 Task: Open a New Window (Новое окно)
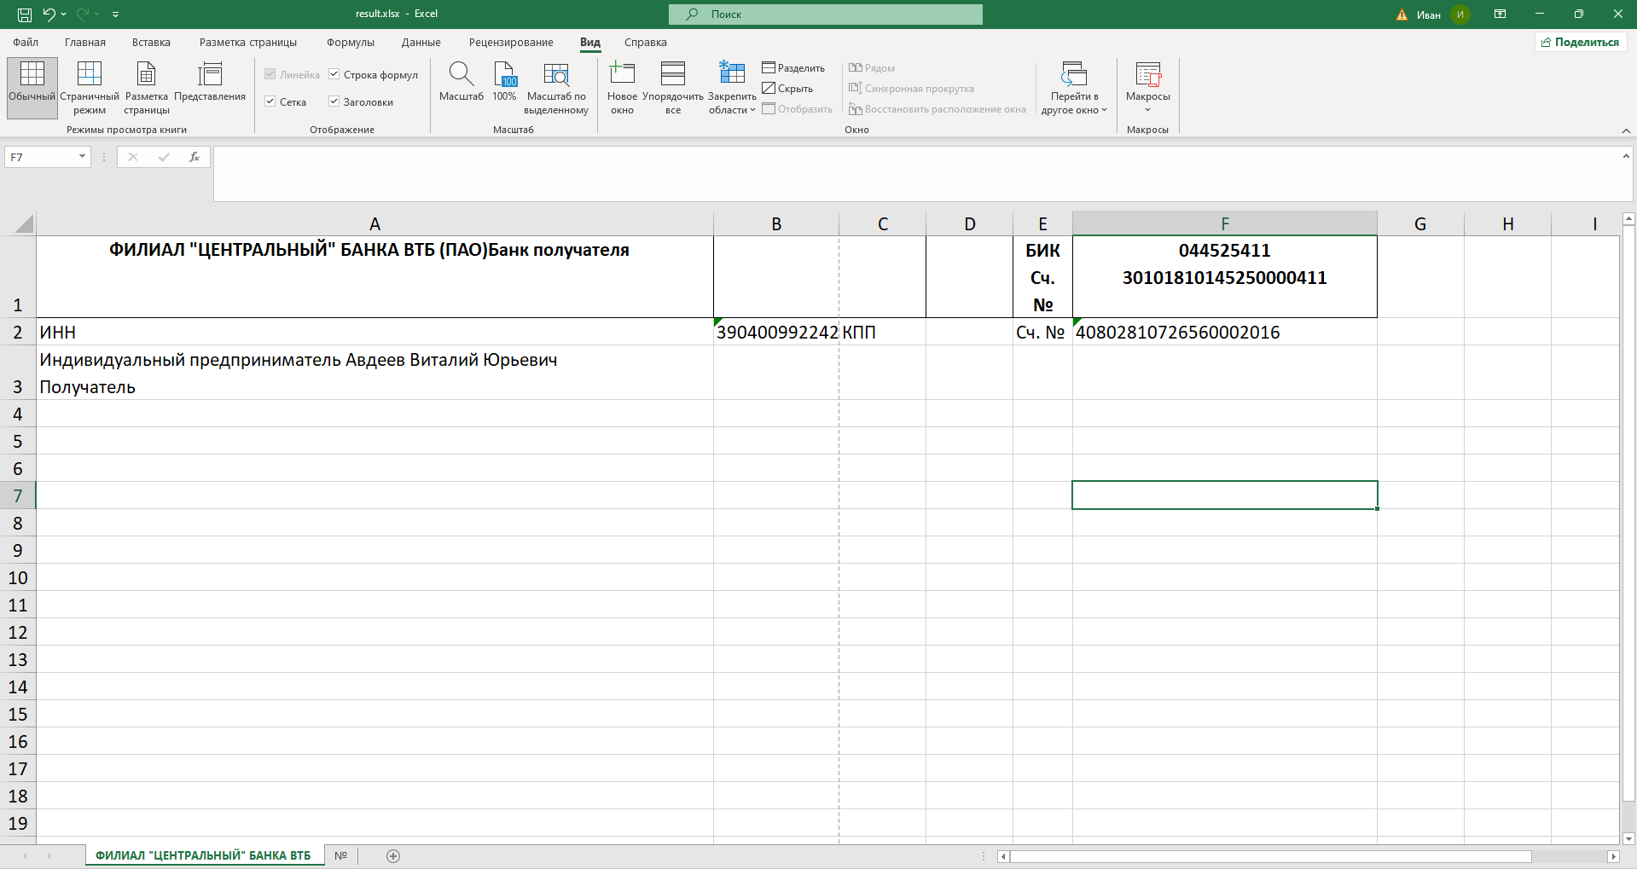point(623,88)
